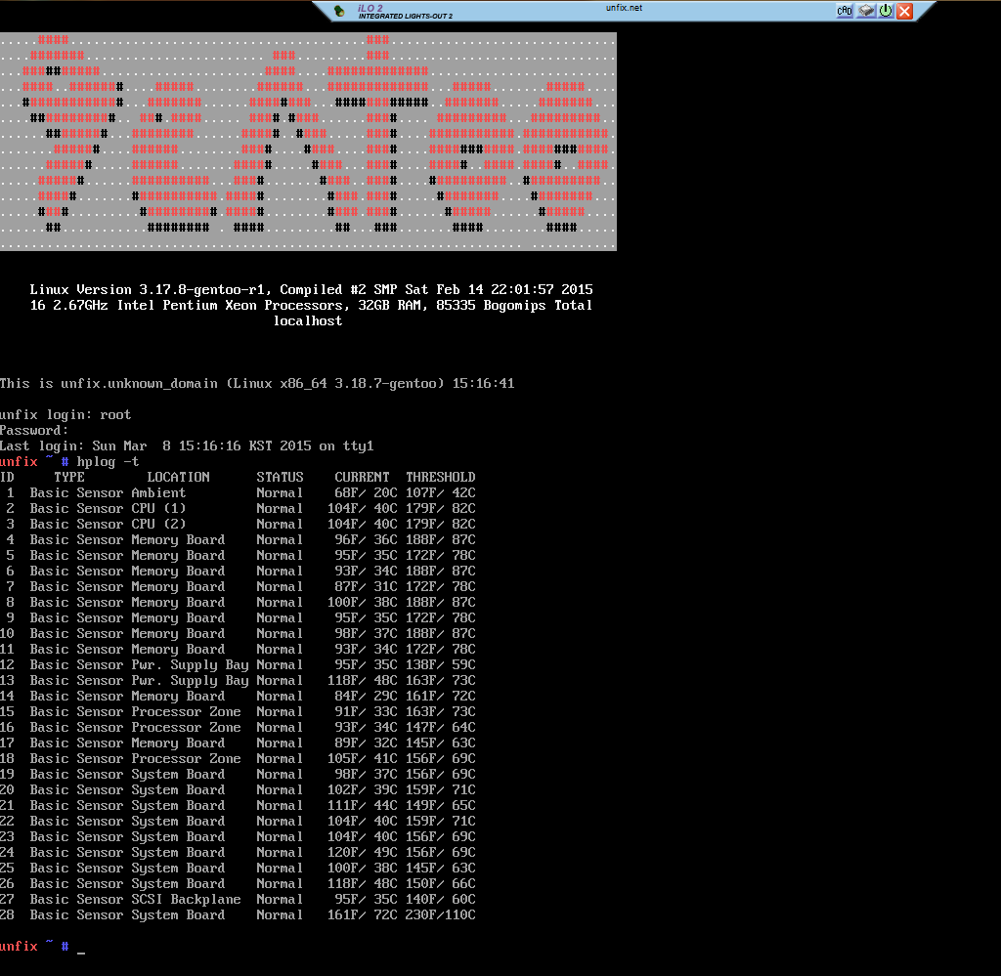
Task: Send Ctrl-Alt-Del with the CAD button
Action: click(845, 11)
